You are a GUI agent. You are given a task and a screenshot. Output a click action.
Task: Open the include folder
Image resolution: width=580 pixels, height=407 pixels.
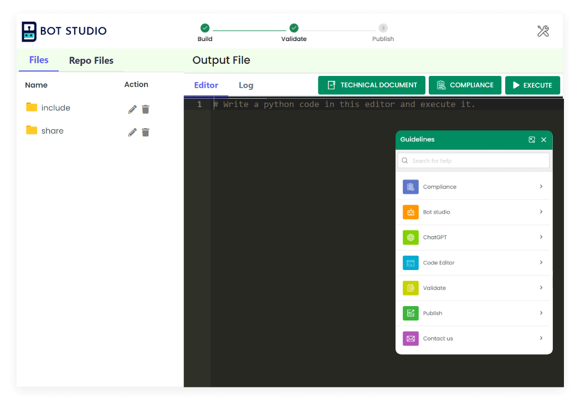(55, 108)
